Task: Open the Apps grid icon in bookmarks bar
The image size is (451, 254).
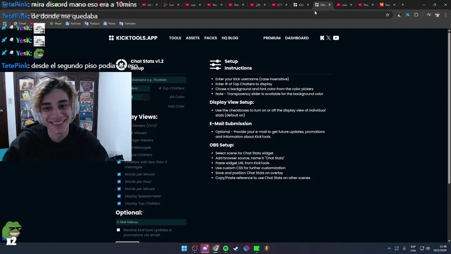Action: tap(5, 23)
